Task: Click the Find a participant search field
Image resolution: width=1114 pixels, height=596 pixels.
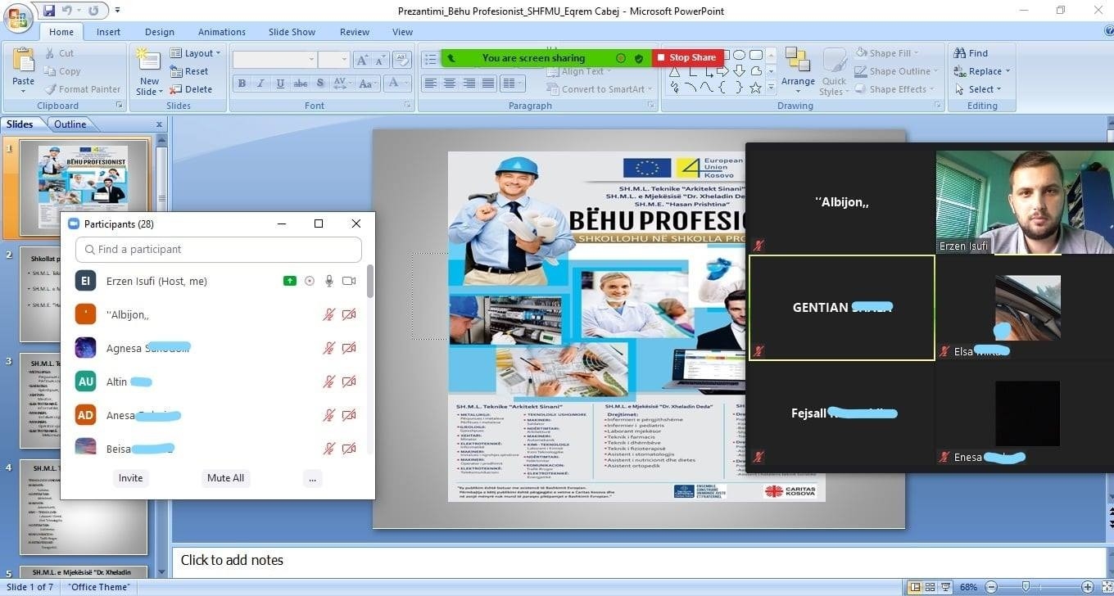Action: tap(219, 250)
